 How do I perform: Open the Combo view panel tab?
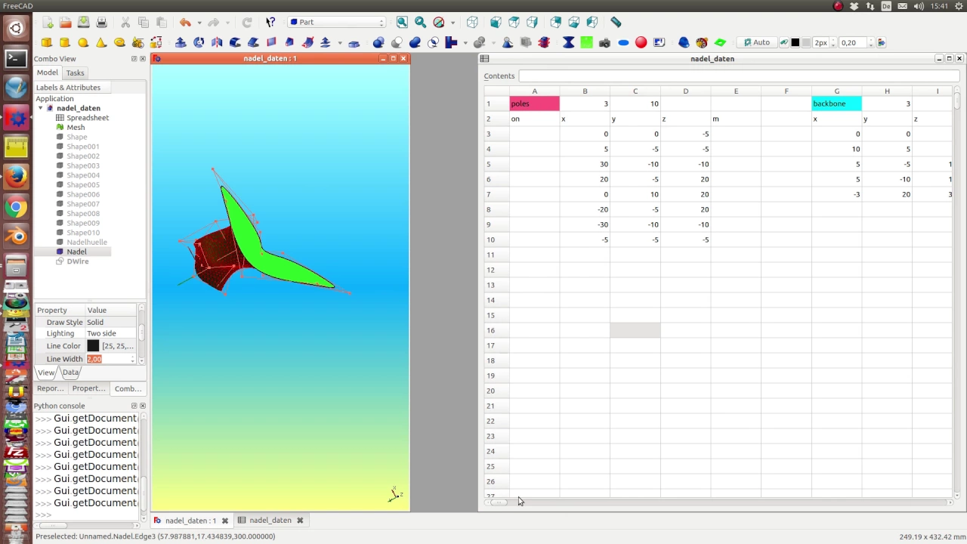click(x=128, y=388)
